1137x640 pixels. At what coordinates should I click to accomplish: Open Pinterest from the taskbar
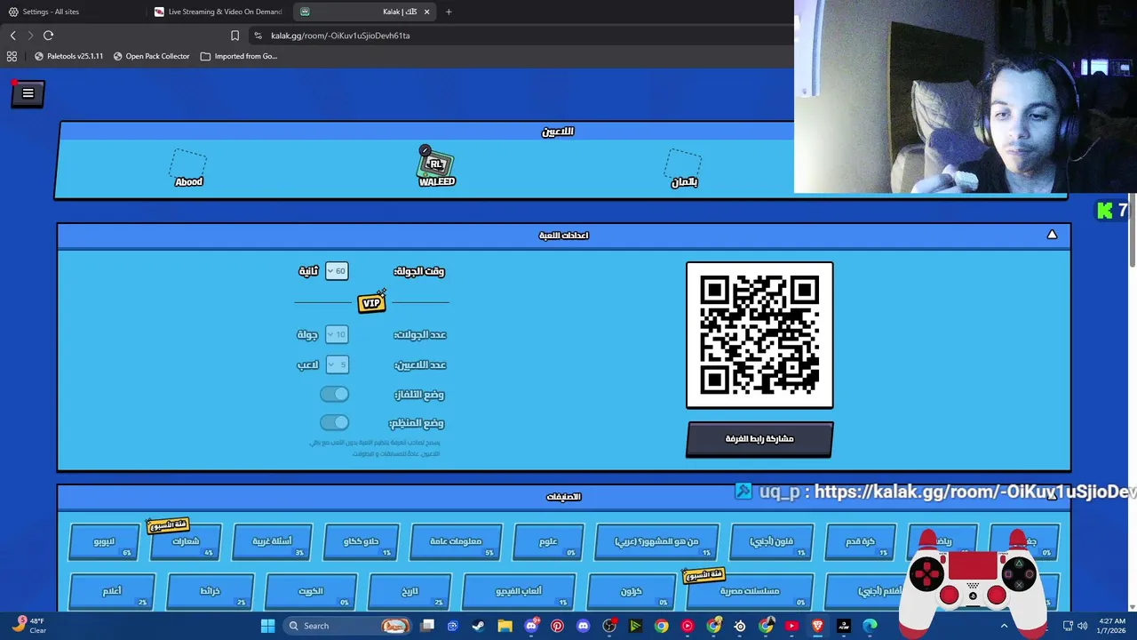pos(557,626)
